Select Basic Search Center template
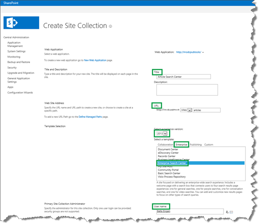Screen dimensions: 260x224 click(169, 173)
